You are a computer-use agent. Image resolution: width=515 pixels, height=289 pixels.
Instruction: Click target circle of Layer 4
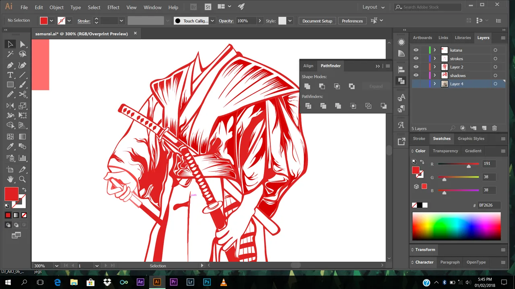[x=495, y=84]
